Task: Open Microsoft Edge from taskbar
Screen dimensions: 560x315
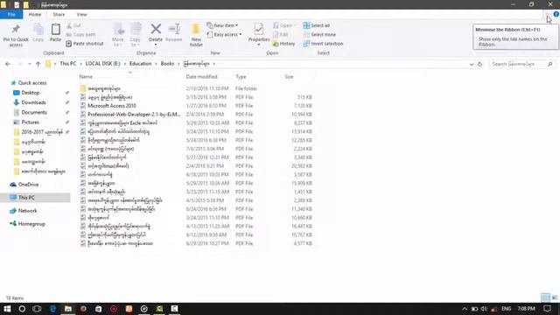Action: coord(52,309)
